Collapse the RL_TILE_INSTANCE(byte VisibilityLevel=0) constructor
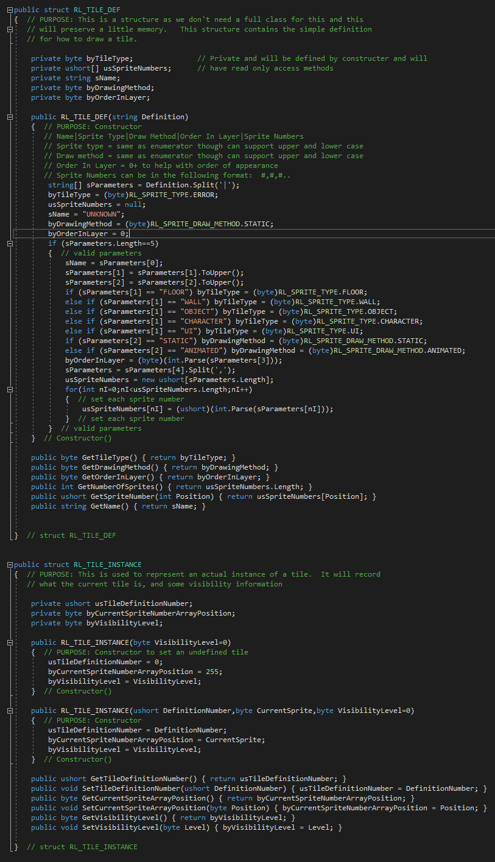The width and height of the screenshot is (495, 862). point(10,642)
